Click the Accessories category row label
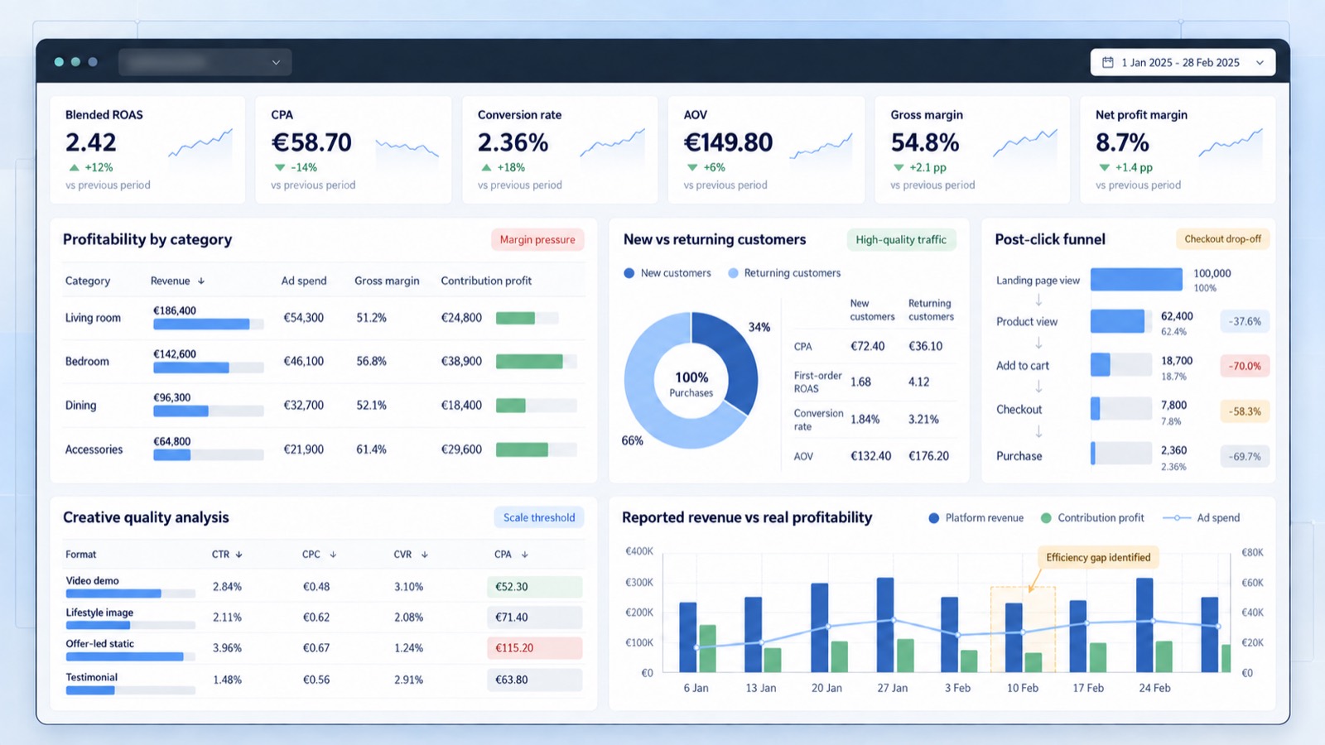The height and width of the screenshot is (745, 1325). click(94, 449)
